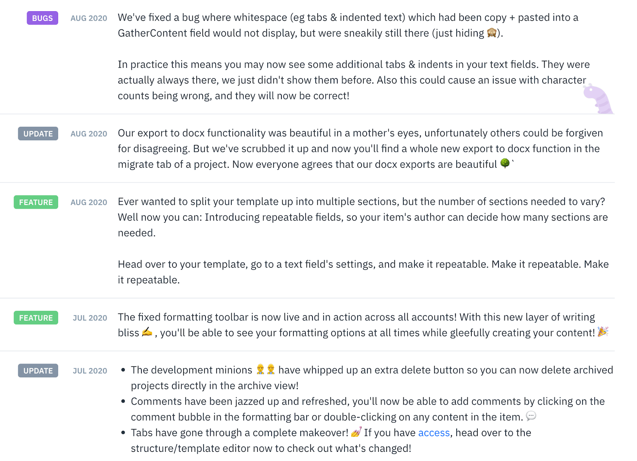The image size is (637, 461).
Task: Click the speech bubble comment emoji
Action: (x=531, y=416)
